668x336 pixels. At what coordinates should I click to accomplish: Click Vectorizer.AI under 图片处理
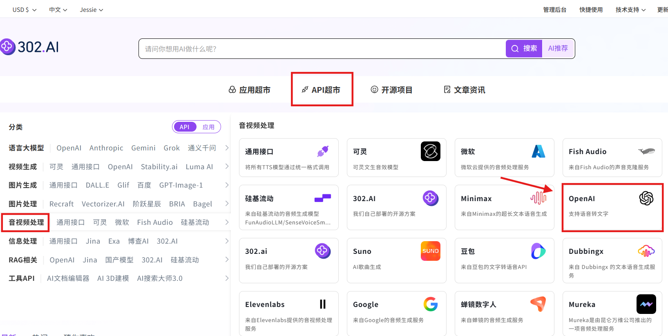click(x=103, y=204)
